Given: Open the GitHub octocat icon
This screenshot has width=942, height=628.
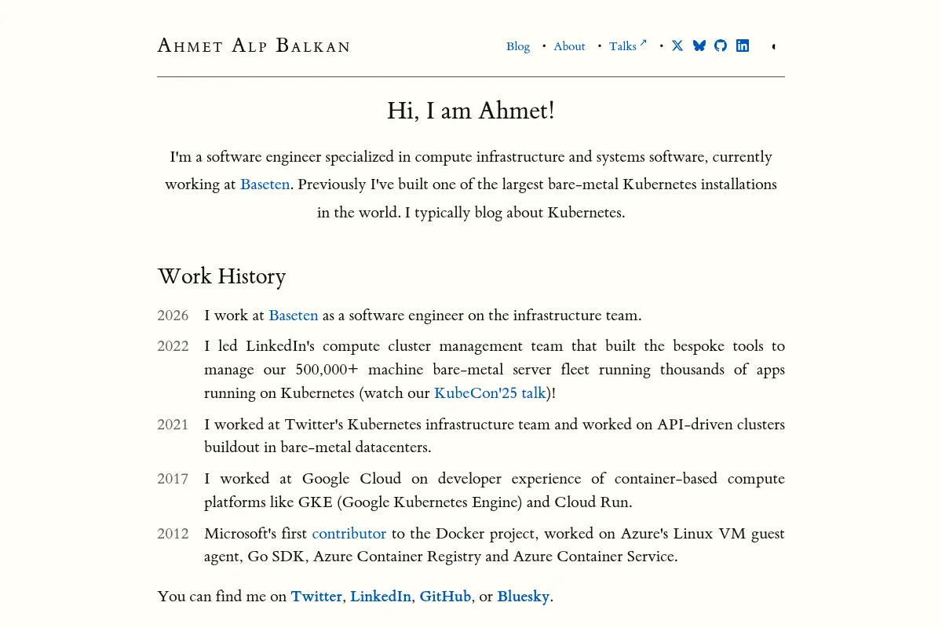Looking at the screenshot, I should [x=721, y=46].
